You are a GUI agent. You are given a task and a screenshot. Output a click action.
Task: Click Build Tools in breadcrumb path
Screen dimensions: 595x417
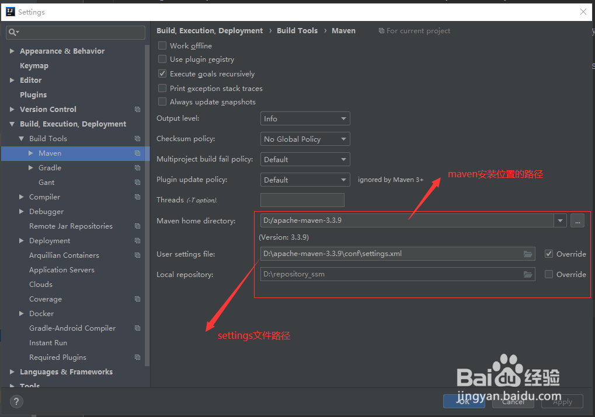(297, 31)
